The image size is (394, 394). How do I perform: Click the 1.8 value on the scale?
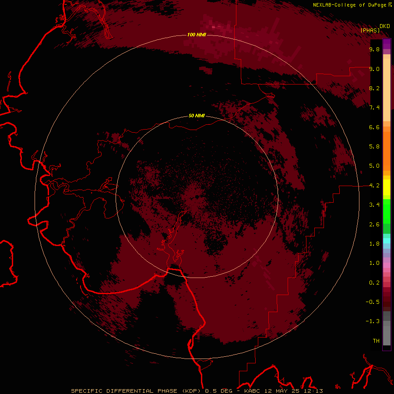coord(374,244)
